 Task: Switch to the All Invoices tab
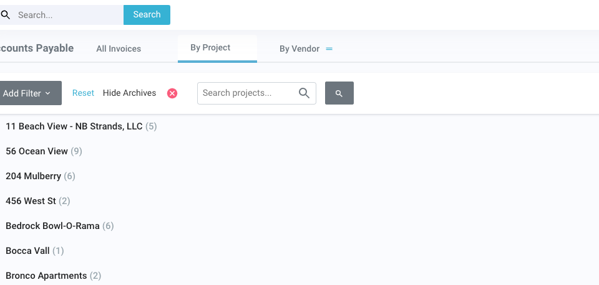click(x=119, y=49)
